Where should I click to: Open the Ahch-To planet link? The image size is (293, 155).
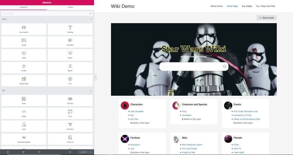coord(237,149)
